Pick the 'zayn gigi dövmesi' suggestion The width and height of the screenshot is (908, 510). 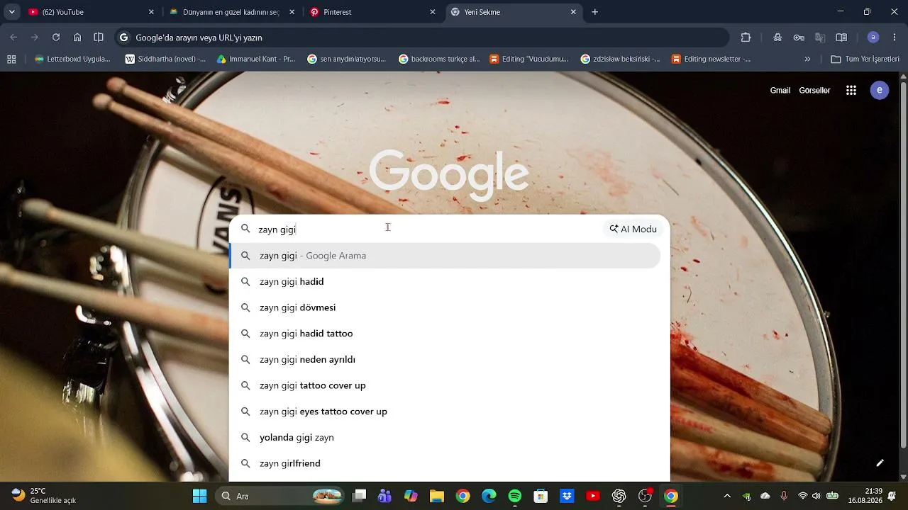tap(445, 307)
